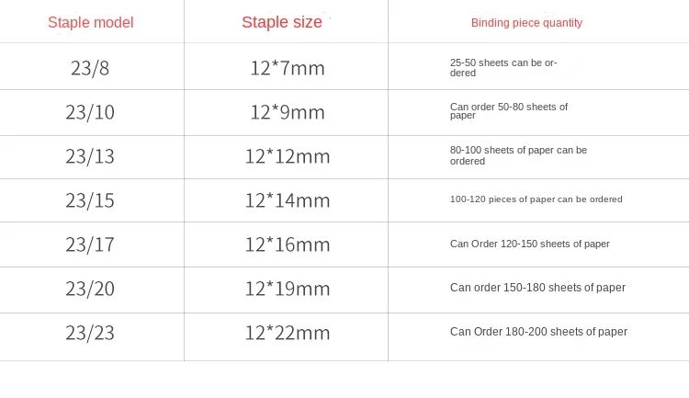
Task: Select the 23/13 staple model cell
Action: coord(90,156)
